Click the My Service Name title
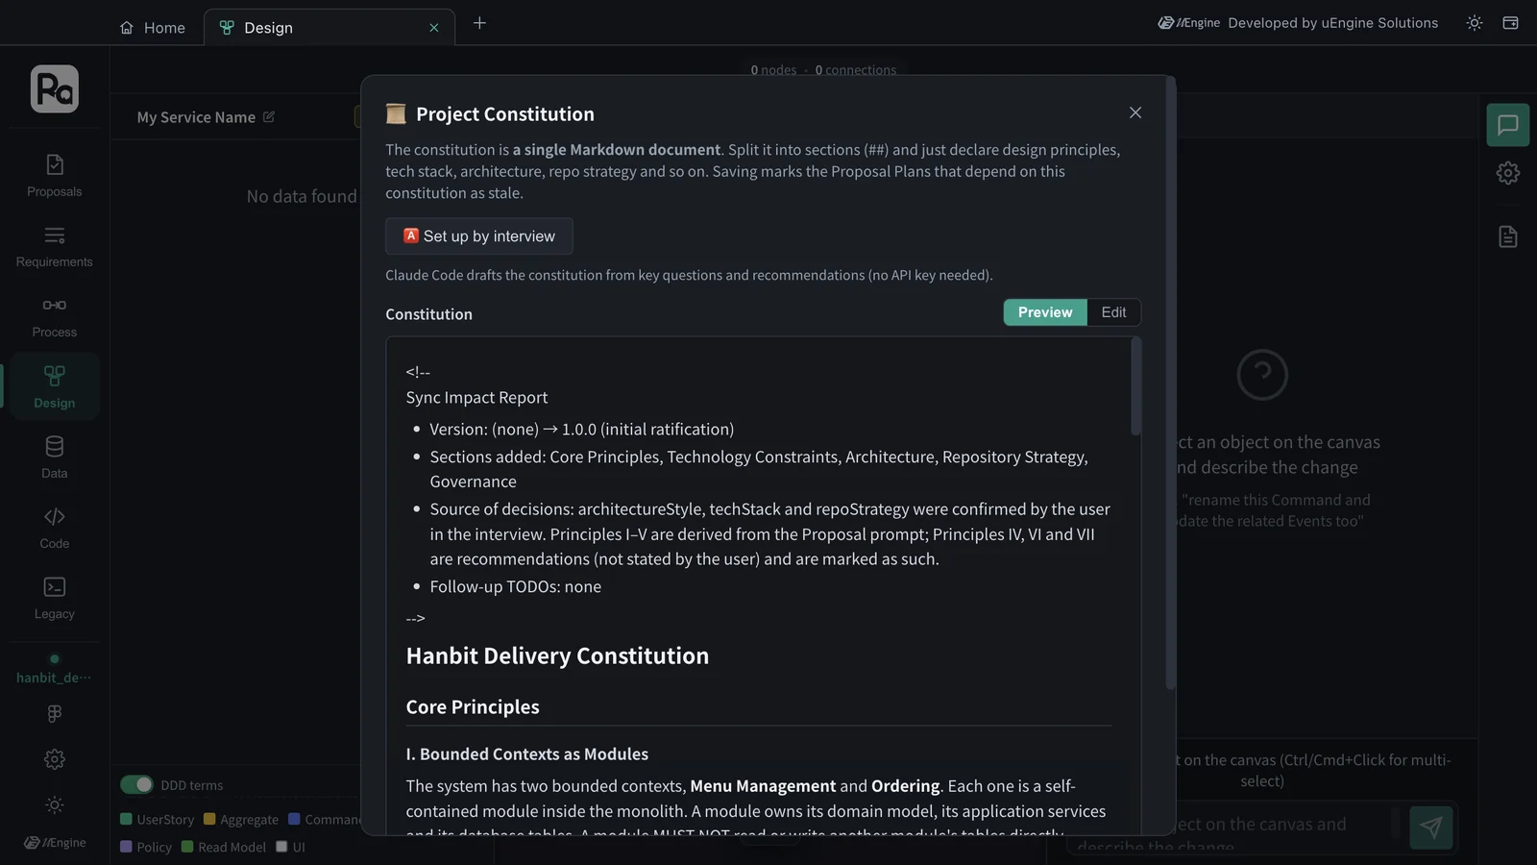 pos(196,117)
